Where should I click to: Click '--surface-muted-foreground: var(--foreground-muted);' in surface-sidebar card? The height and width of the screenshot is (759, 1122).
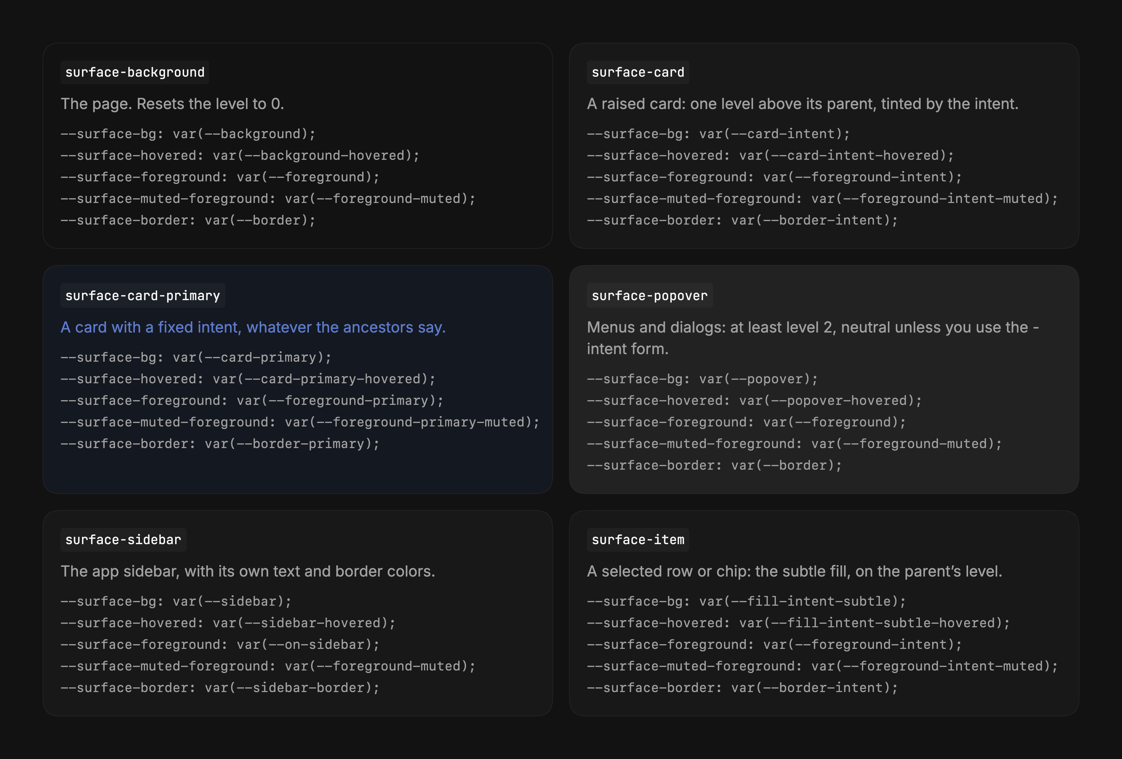point(268,666)
